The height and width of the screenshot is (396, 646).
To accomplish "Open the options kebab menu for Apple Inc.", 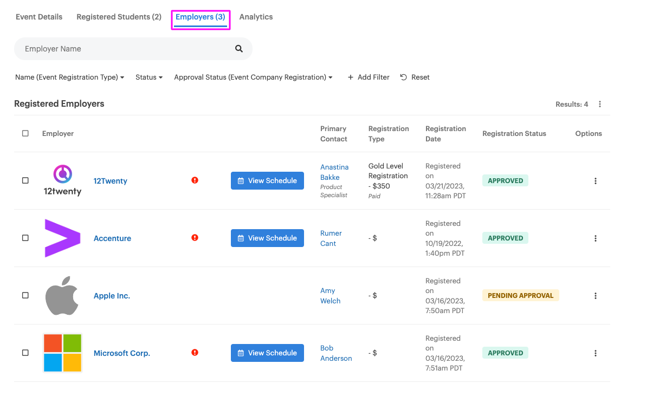I will coord(595,296).
